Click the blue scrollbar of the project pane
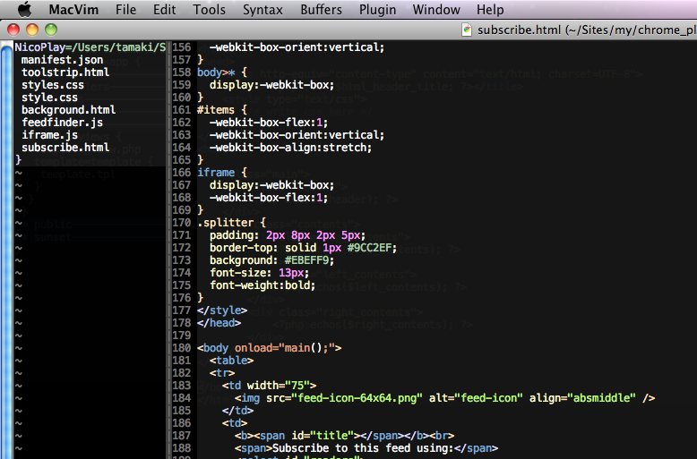 [x=6, y=251]
